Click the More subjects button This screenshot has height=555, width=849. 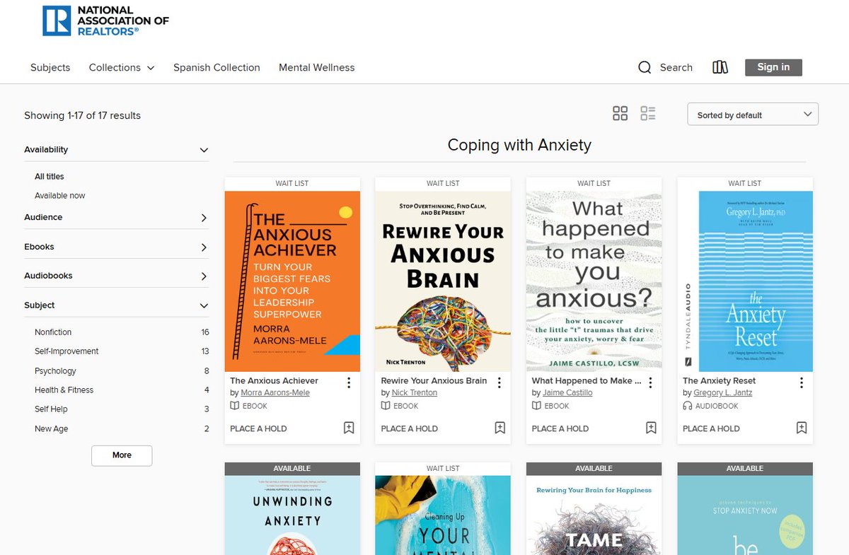click(122, 455)
